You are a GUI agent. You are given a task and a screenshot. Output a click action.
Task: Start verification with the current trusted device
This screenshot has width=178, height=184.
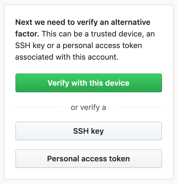coord(88,83)
